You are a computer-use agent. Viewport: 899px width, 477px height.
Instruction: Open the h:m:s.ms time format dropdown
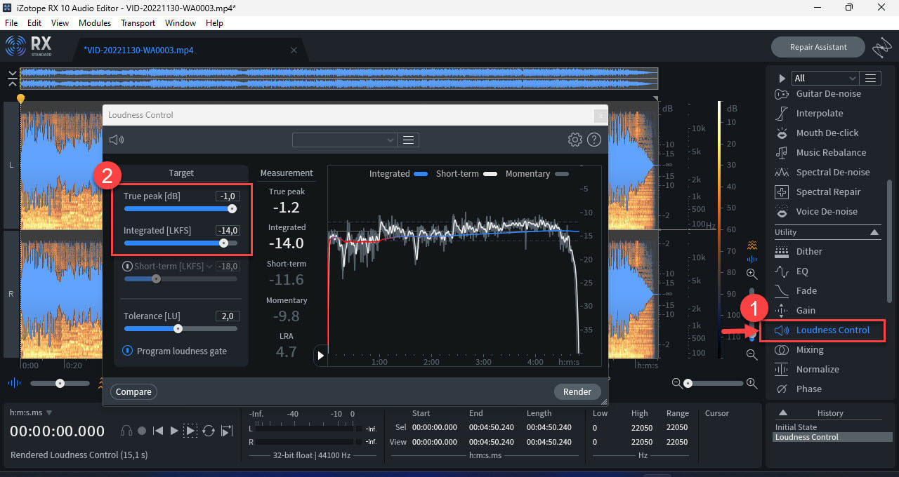pos(31,412)
